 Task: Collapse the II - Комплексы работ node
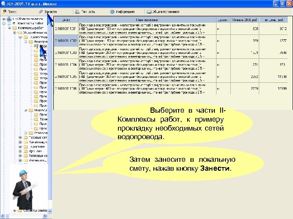[4, 24]
